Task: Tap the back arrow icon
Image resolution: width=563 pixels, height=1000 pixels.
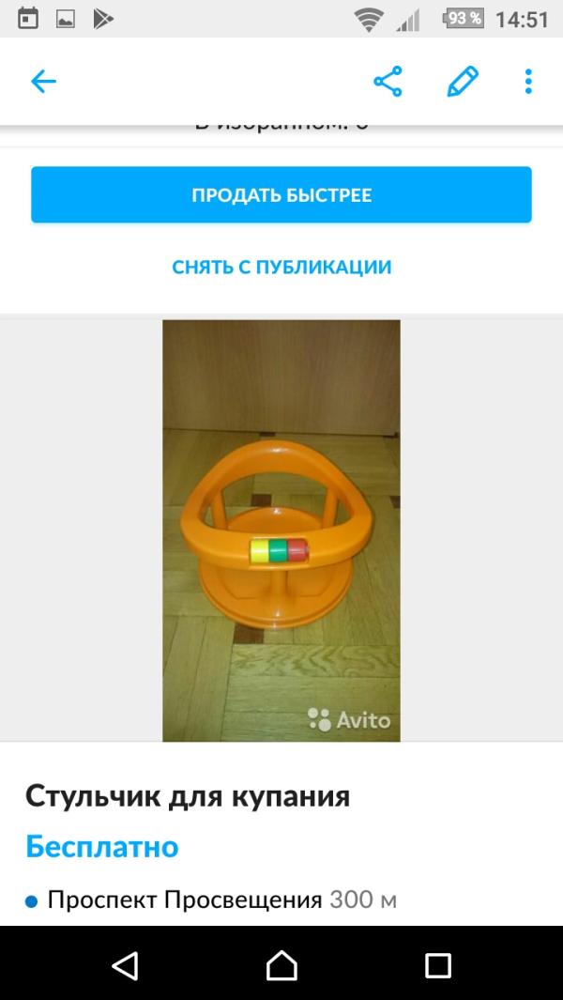Action: [x=43, y=82]
